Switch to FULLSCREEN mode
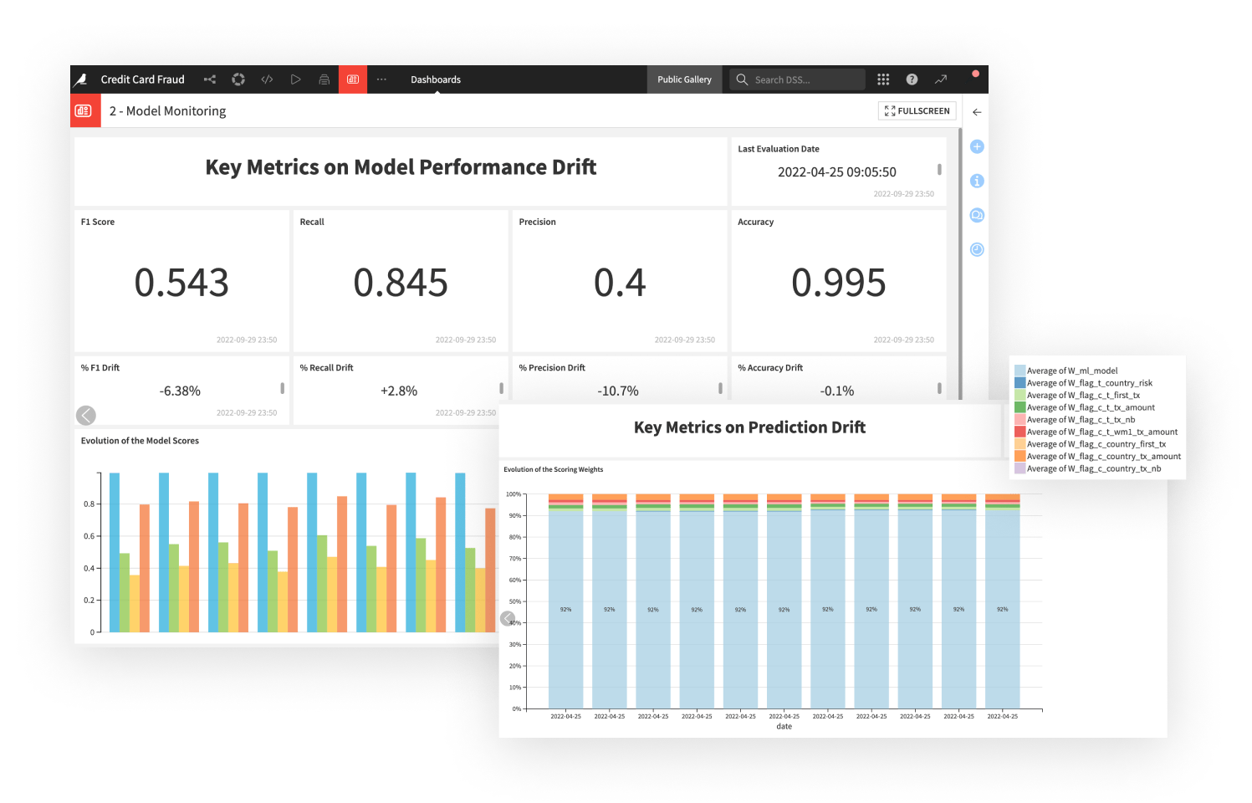The image size is (1252, 803). click(917, 110)
